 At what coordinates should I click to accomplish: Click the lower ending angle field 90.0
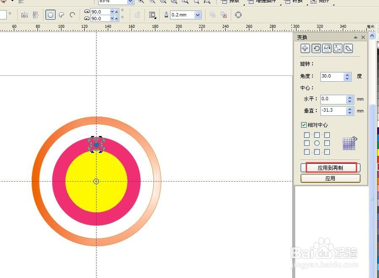[100, 19]
